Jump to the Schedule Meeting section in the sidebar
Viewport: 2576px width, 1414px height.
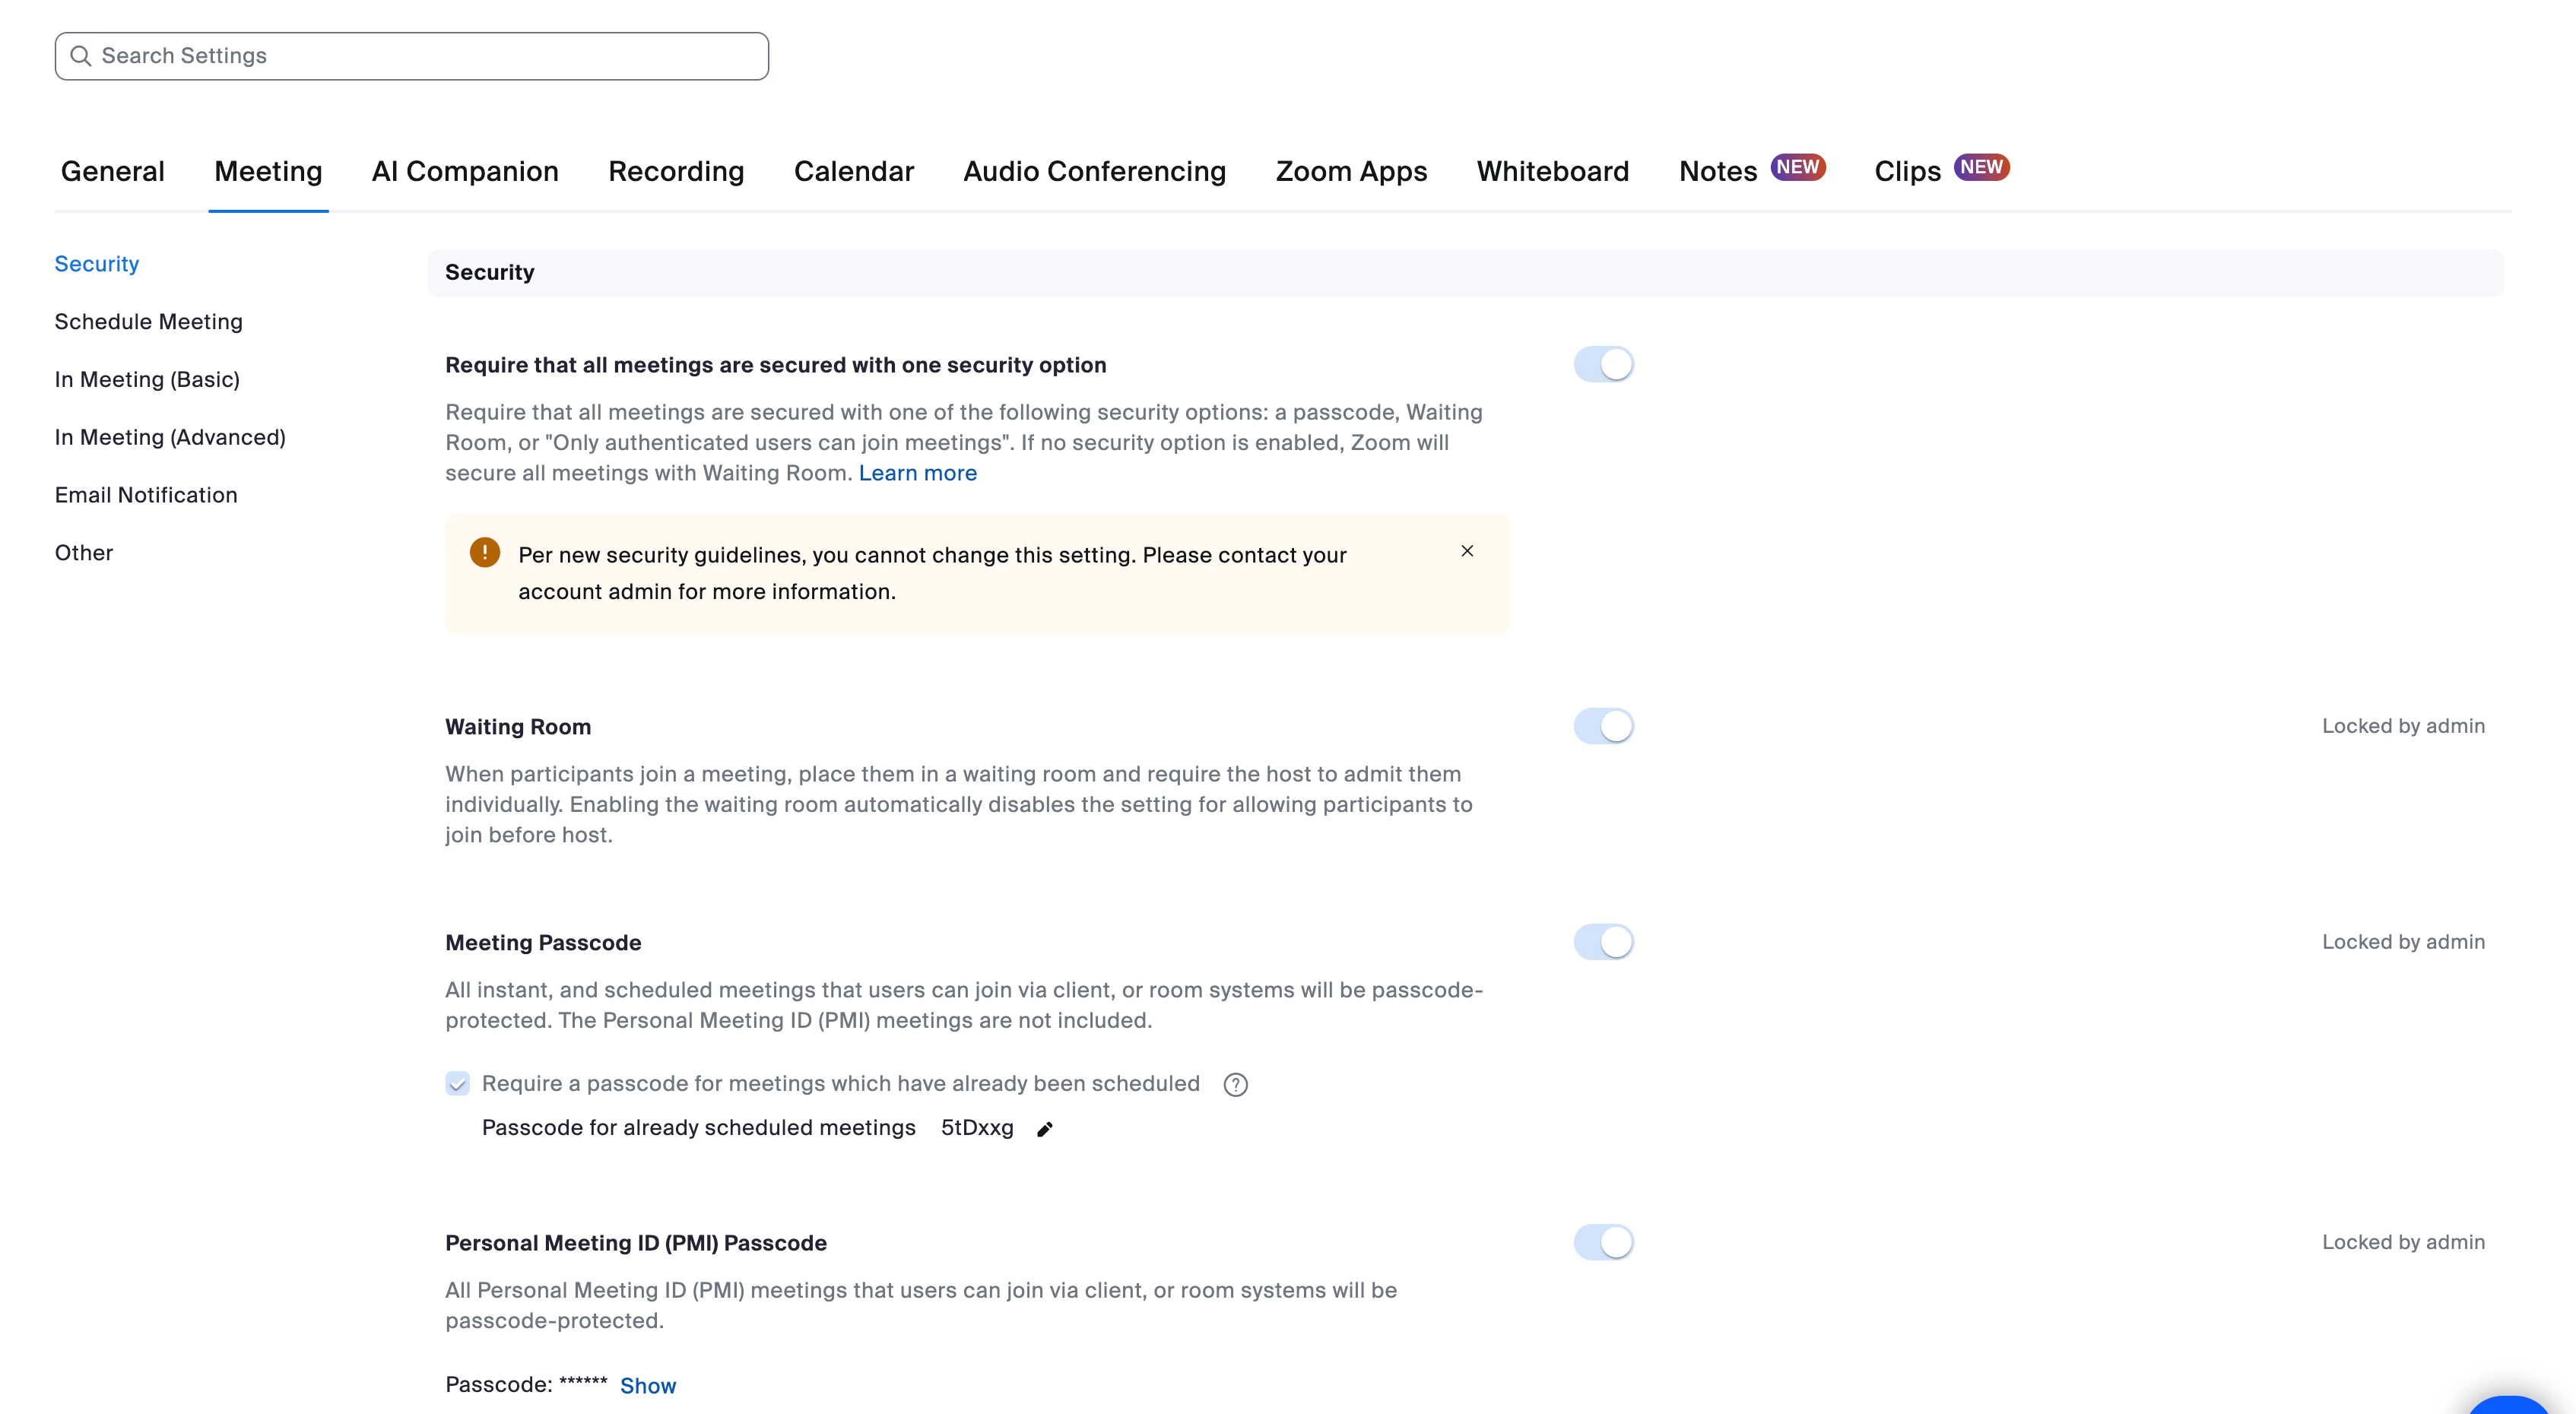(148, 322)
